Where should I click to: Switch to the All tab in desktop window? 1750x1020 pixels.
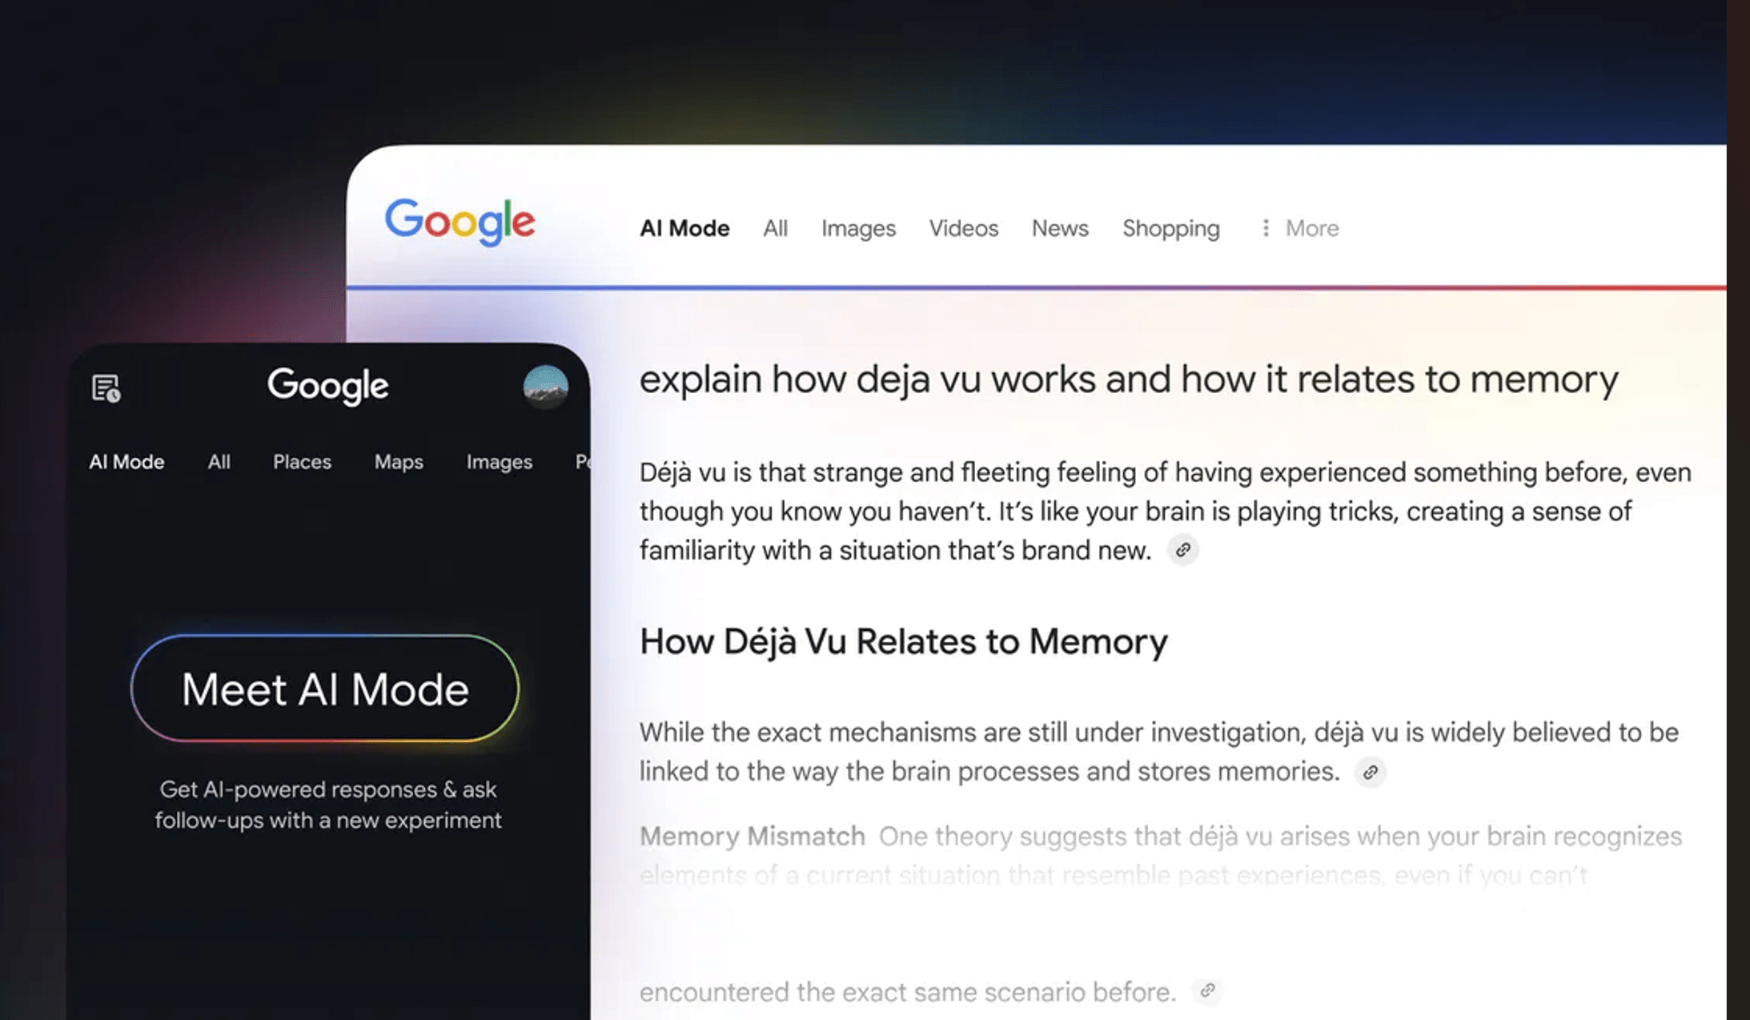(x=775, y=228)
